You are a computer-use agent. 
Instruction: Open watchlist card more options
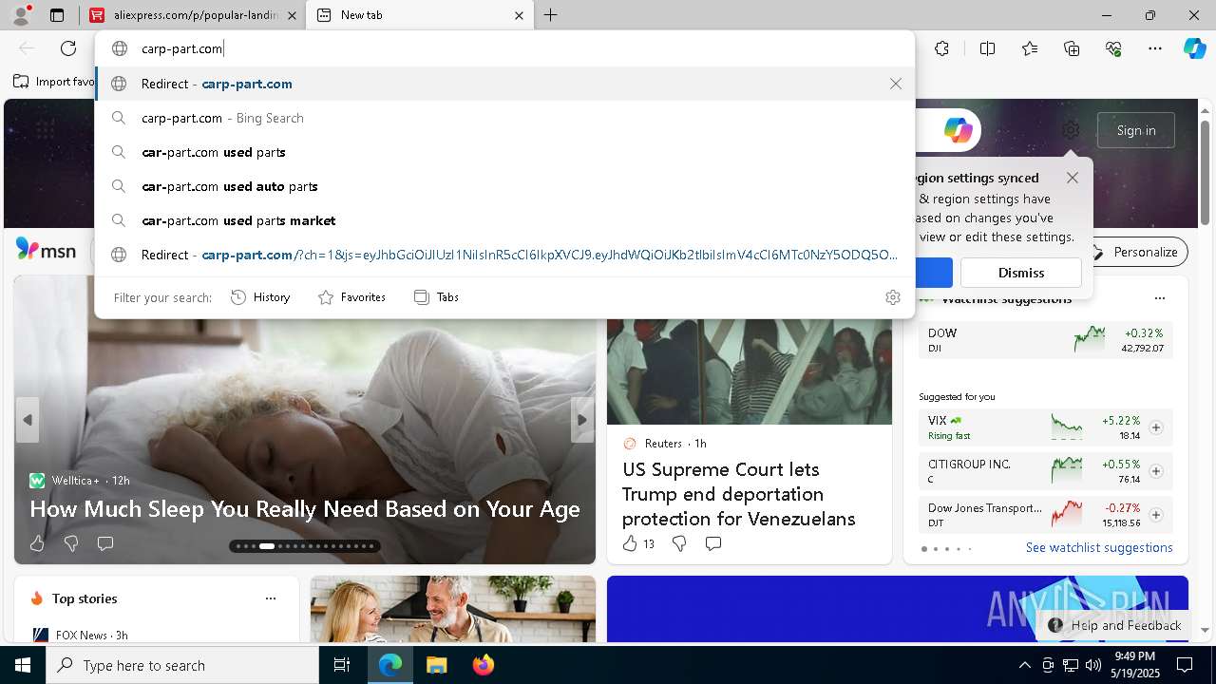pyautogui.click(x=1159, y=298)
